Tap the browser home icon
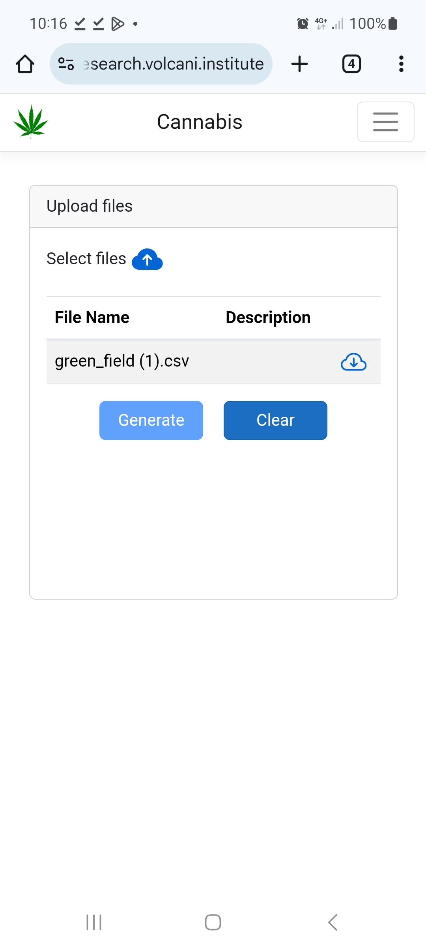 click(25, 64)
